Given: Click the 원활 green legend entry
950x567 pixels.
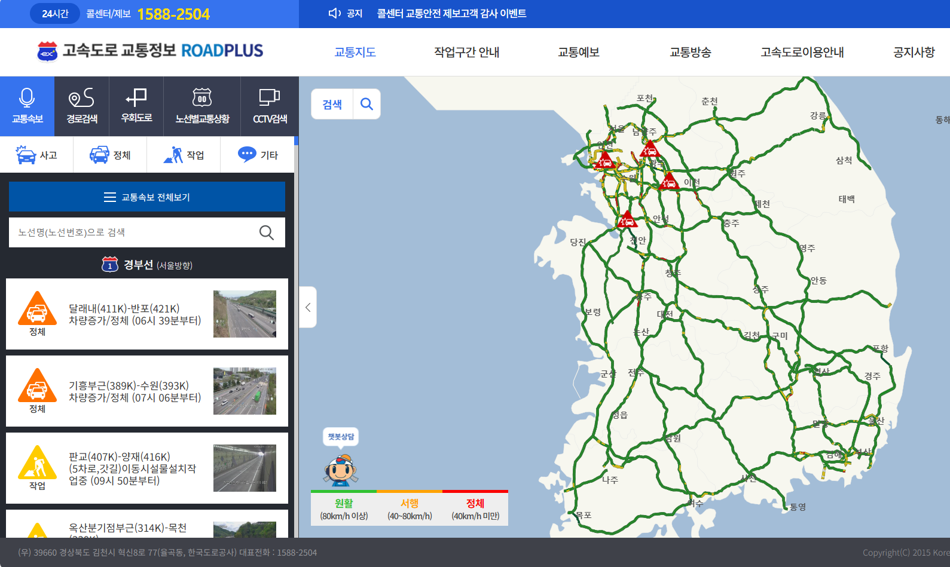Looking at the screenshot, I should pos(344,508).
